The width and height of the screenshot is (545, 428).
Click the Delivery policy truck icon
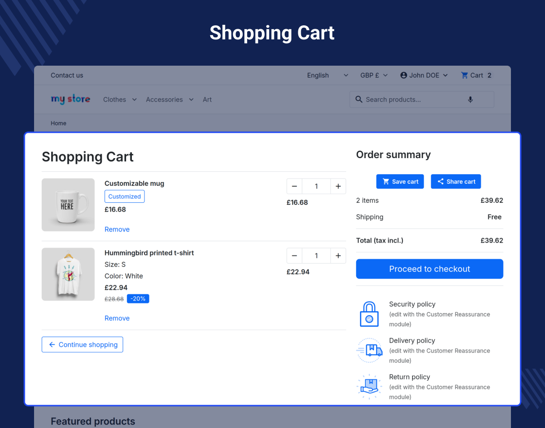pos(369,351)
